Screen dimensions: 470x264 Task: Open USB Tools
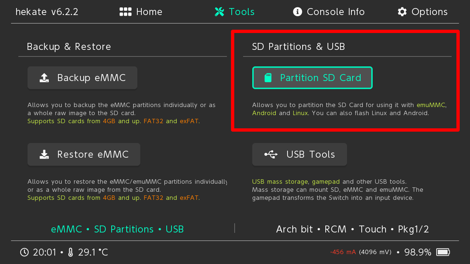click(x=300, y=154)
